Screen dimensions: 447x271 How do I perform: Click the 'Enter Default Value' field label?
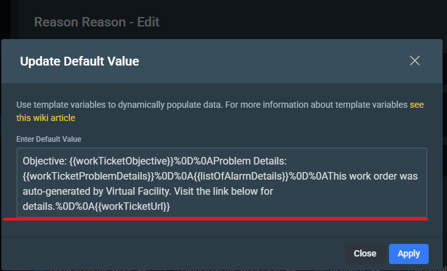pyautogui.click(x=49, y=139)
